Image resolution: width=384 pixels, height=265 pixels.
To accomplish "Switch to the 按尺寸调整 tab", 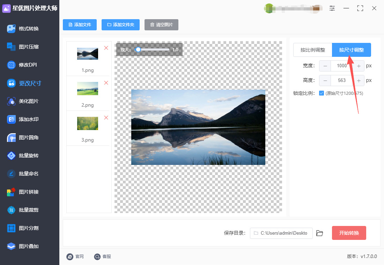I will point(352,50).
